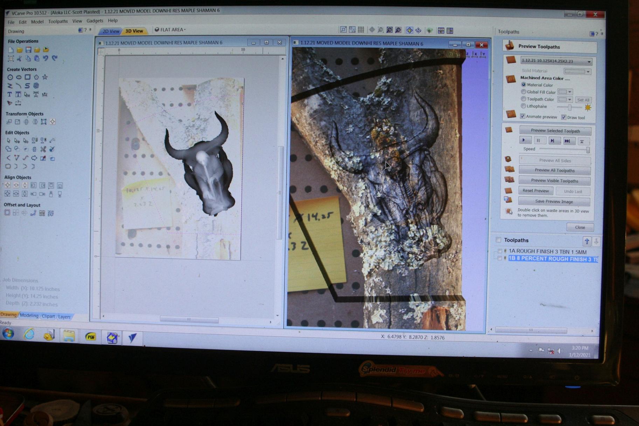Undo the last action

click(x=46, y=58)
